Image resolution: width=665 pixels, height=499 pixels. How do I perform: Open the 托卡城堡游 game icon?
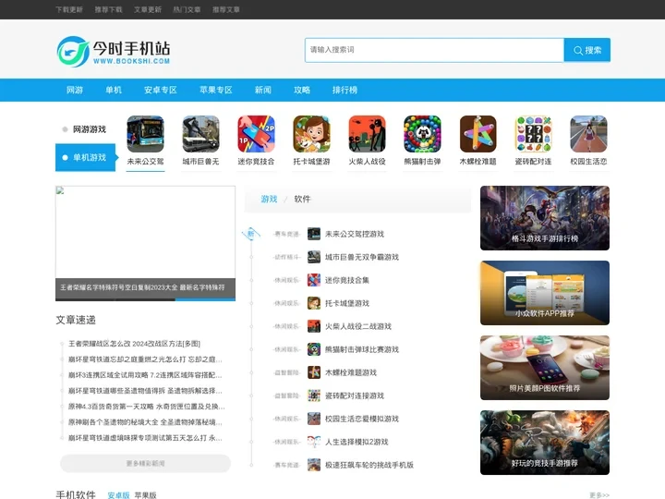click(x=312, y=134)
